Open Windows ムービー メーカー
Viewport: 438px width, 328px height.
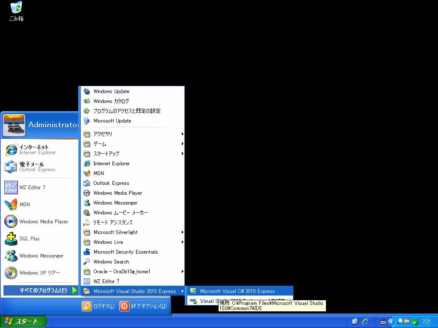coord(120,213)
